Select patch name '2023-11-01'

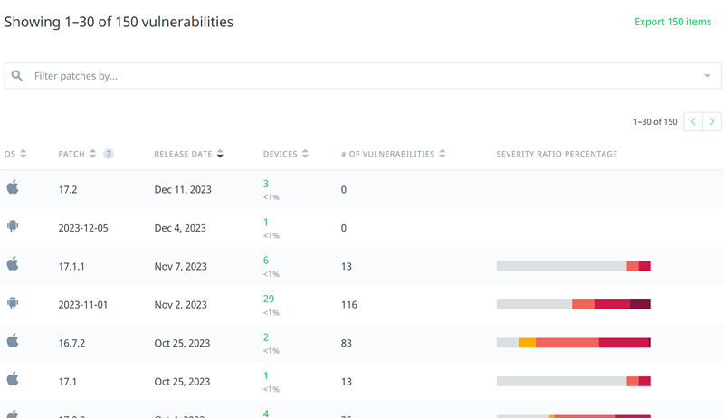[x=83, y=305]
